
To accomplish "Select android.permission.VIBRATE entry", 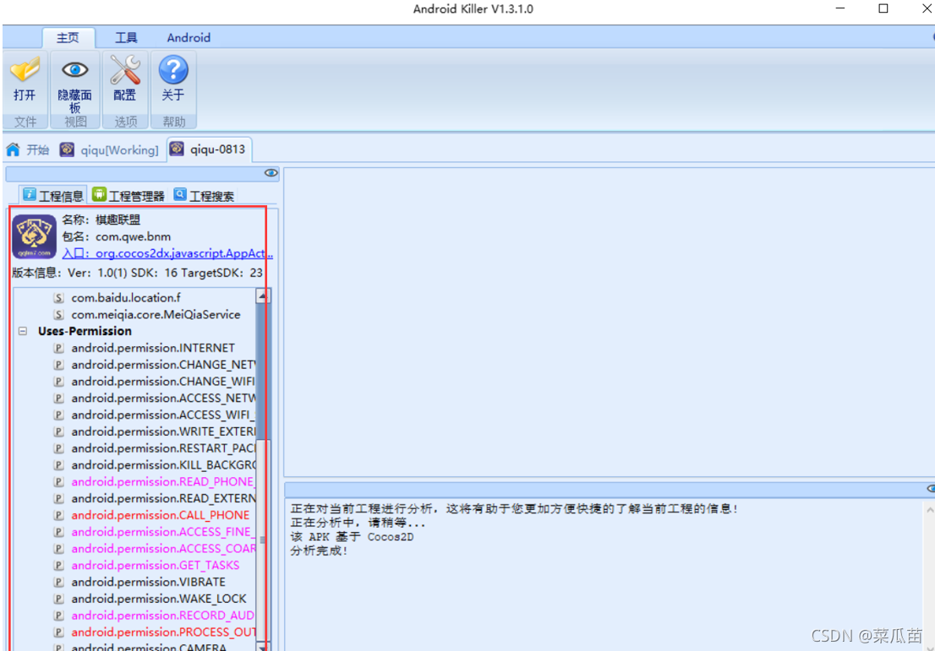I will pyautogui.click(x=149, y=581).
